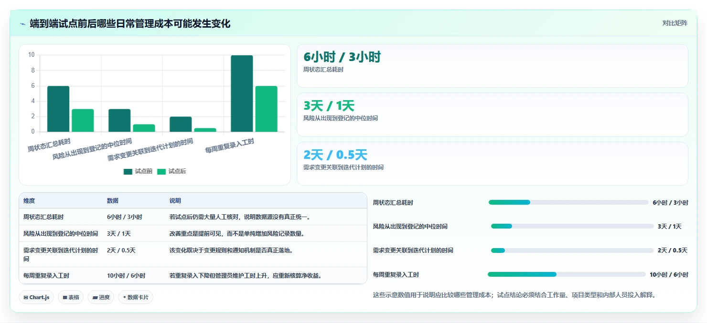Screen dimensions: 707x323
Task: Click the 维度 table column header
Action: pyautogui.click(x=29, y=201)
